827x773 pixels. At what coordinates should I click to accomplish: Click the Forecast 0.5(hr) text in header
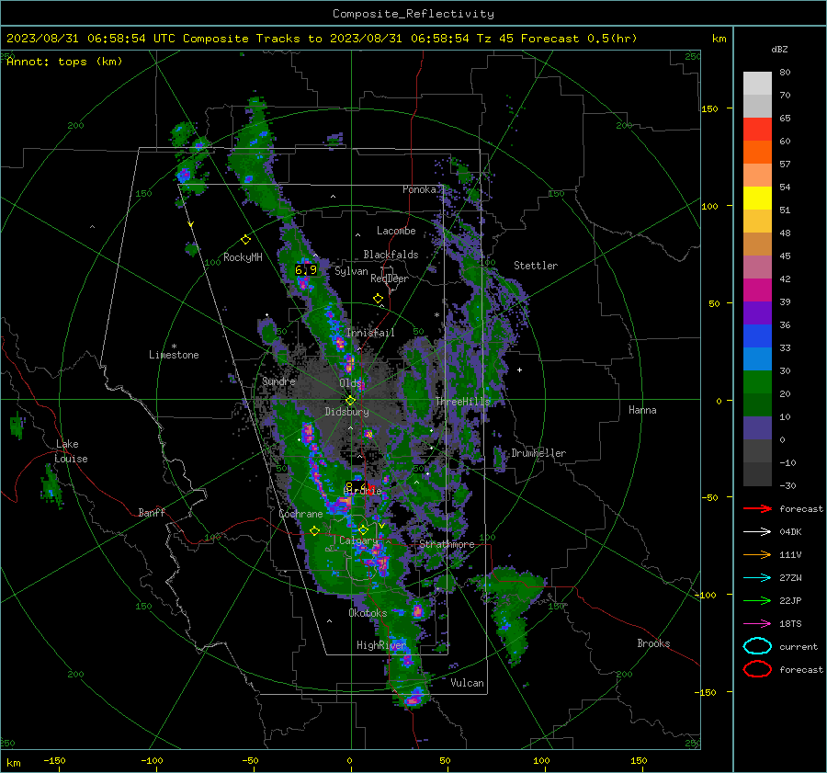click(x=579, y=39)
